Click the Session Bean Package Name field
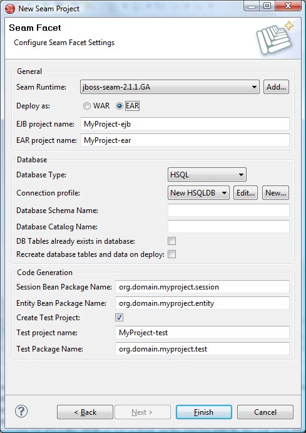 coord(202,287)
